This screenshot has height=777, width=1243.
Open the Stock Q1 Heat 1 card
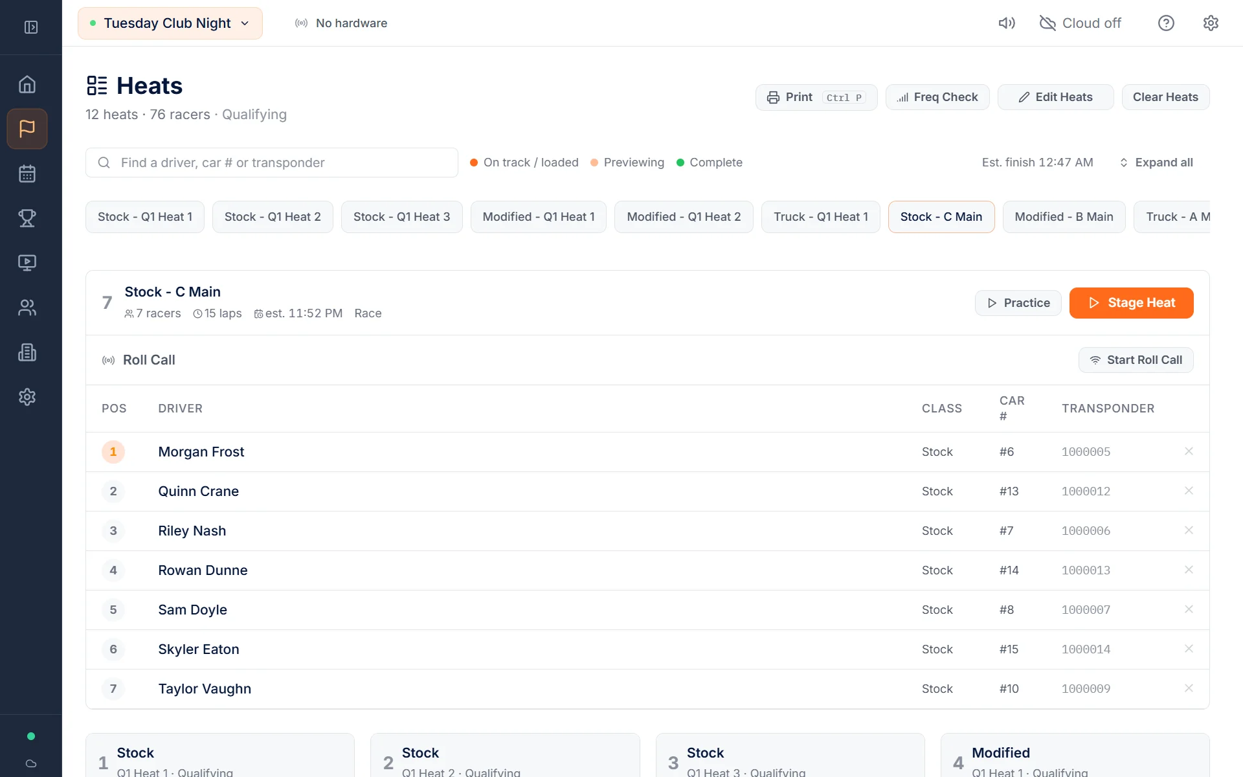[x=220, y=756]
